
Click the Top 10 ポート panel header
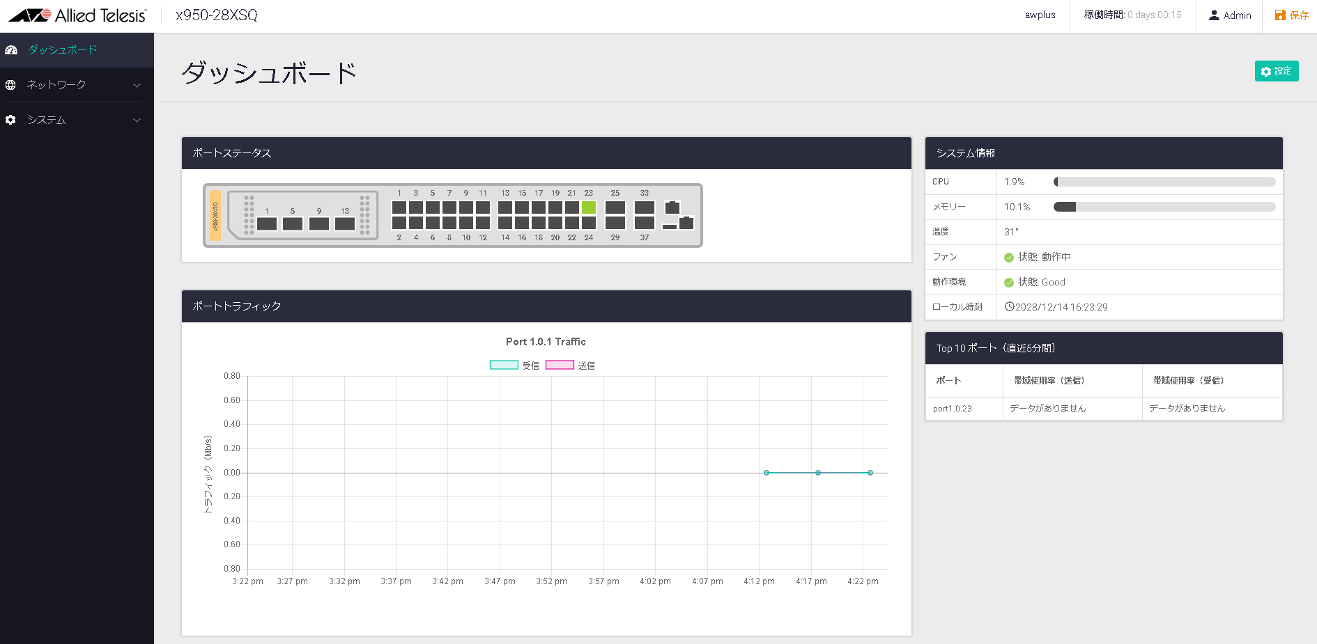click(x=1104, y=348)
